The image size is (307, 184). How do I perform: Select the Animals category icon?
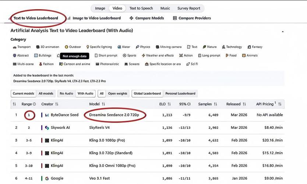point(244,56)
